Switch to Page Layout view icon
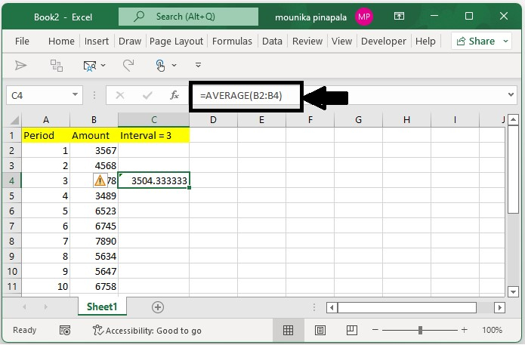 [320, 331]
